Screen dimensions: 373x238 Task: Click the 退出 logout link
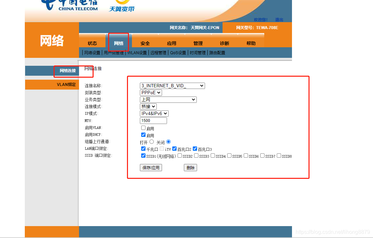[279, 20]
